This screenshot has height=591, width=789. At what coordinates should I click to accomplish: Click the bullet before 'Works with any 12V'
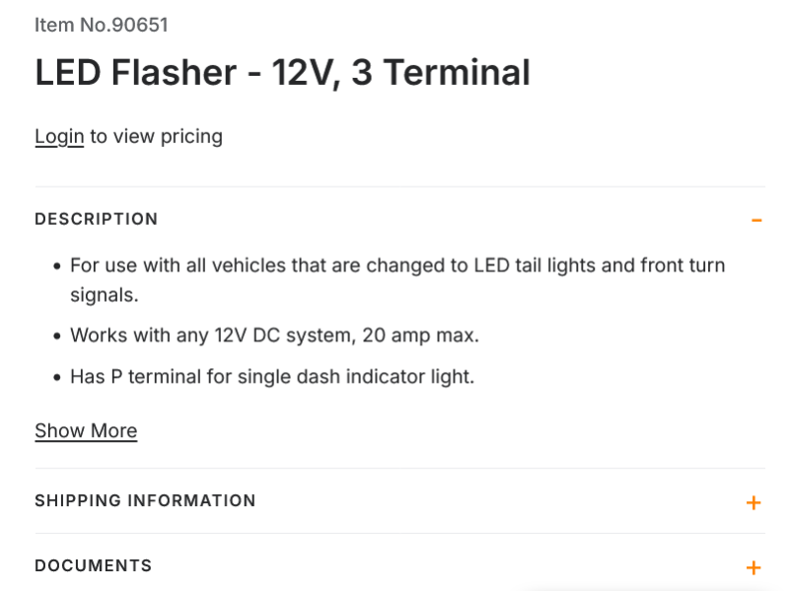[56, 336]
